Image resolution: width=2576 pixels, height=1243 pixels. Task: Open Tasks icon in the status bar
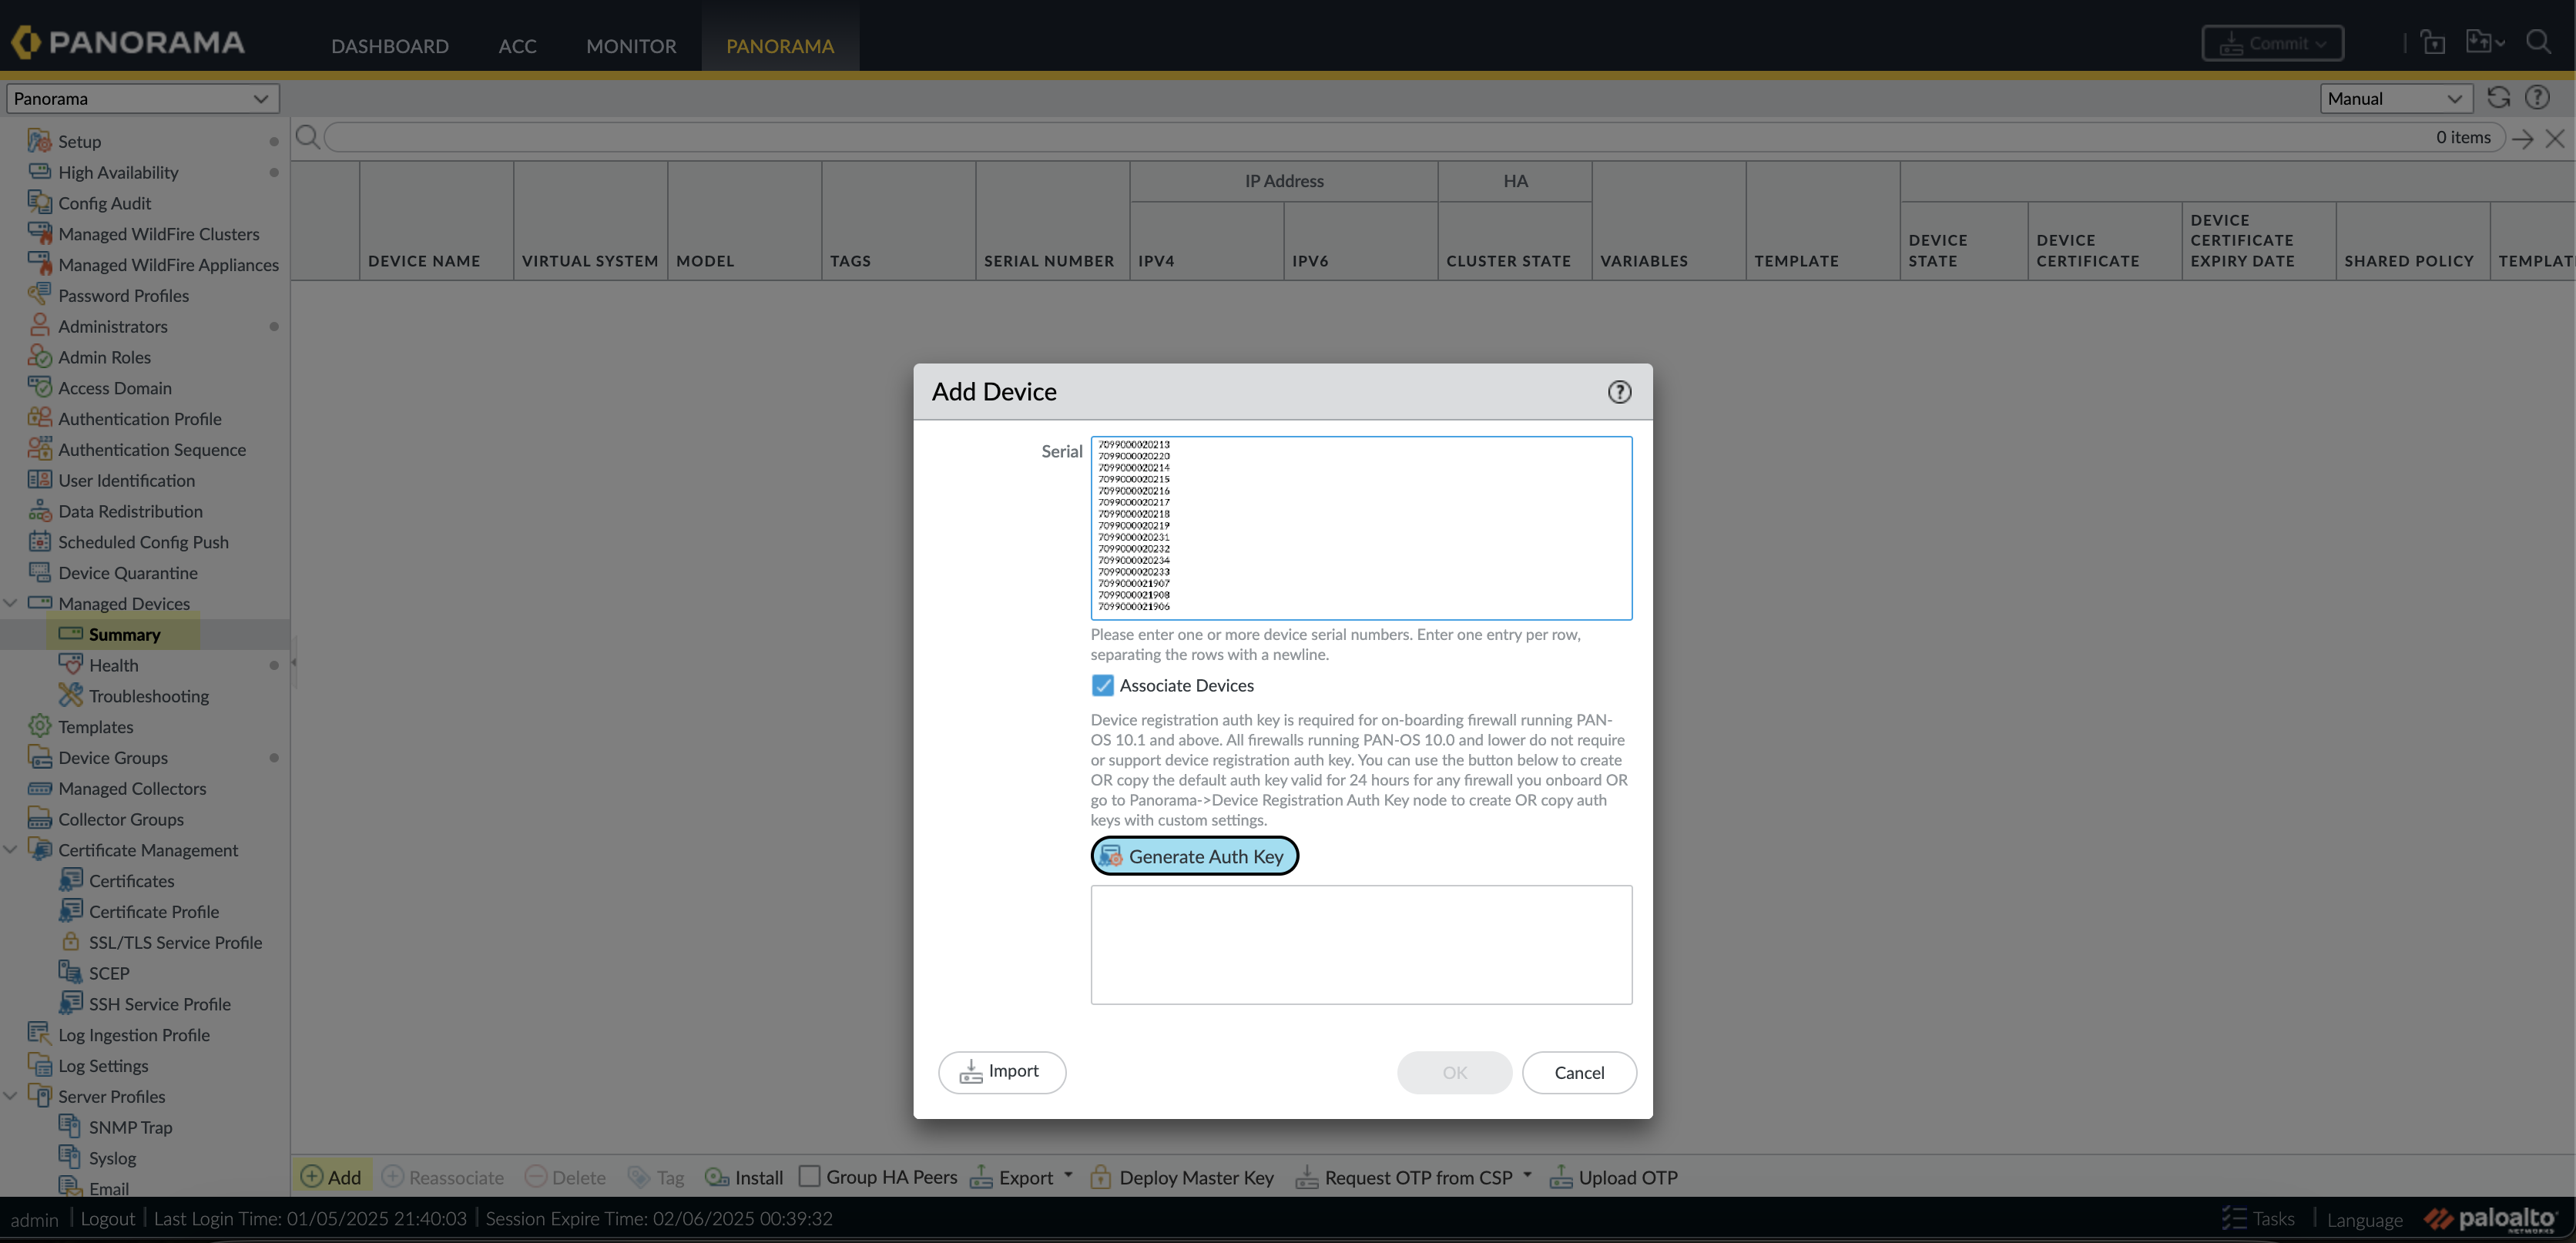(2233, 1218)
